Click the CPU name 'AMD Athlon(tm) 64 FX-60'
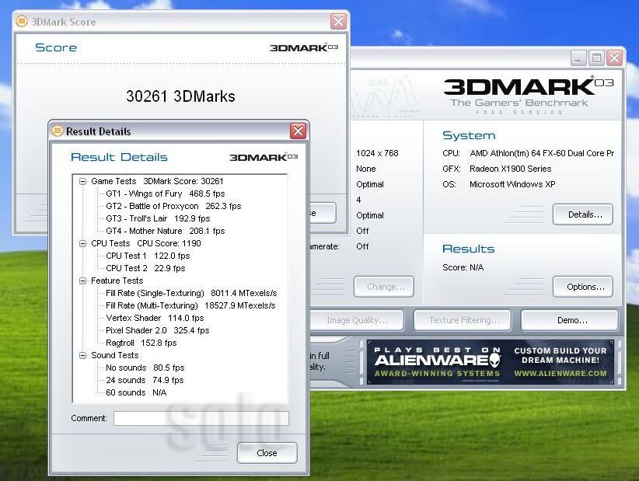 (x=542, y=153)
